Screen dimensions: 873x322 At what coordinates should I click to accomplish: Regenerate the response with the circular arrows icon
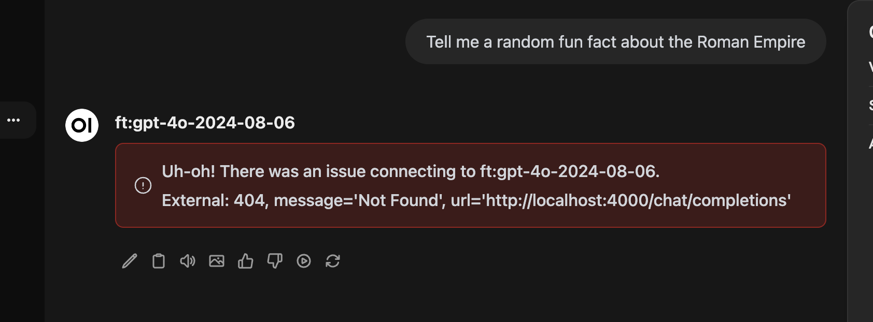pyautogui.click(x=333, y=261)
